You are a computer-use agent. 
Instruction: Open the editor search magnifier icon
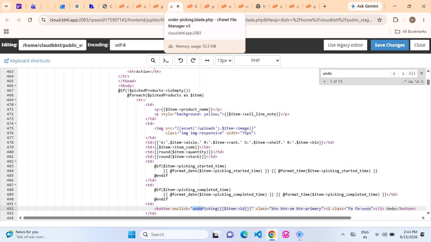click(x=153, y=60)
